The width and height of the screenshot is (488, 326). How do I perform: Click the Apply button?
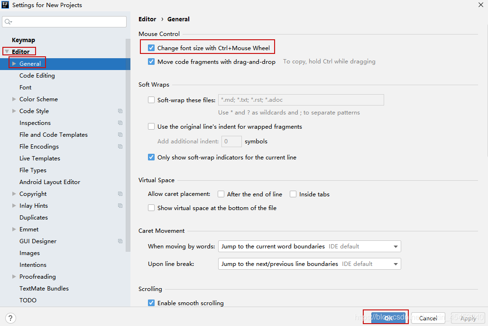468,318
